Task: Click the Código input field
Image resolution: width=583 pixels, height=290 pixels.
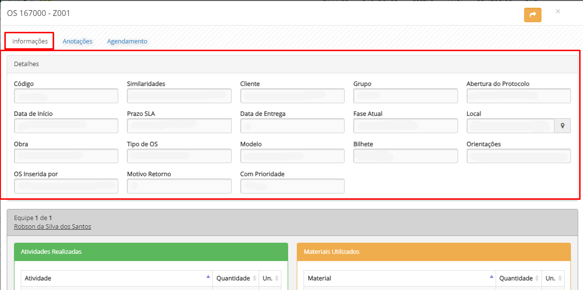Action: [x=66, y=96]
